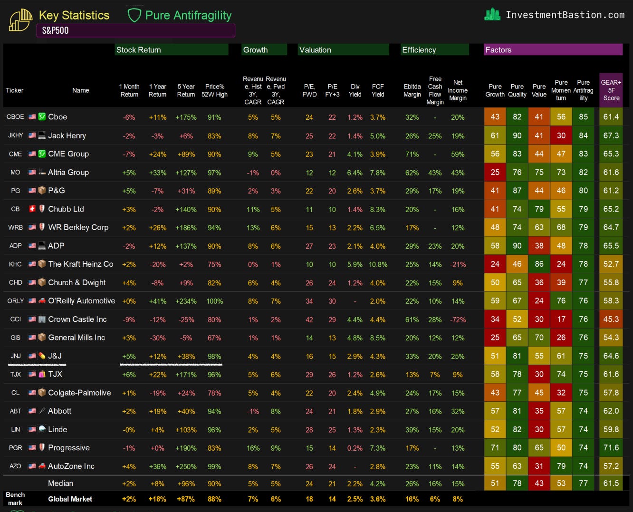
Task: Click the 71.6 GEAR+ score for Progressive
Action: (x=611, y=448)
